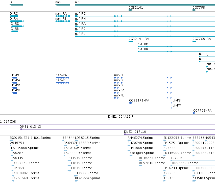215x182 pixels.
Task: Click the ESG015c.E21.1_B01.3prime feature glyph
Action: (x=11, y=140)
